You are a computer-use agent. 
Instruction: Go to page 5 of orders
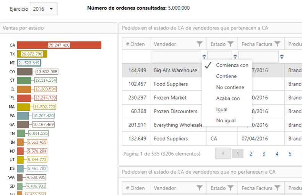coord(290,154)
